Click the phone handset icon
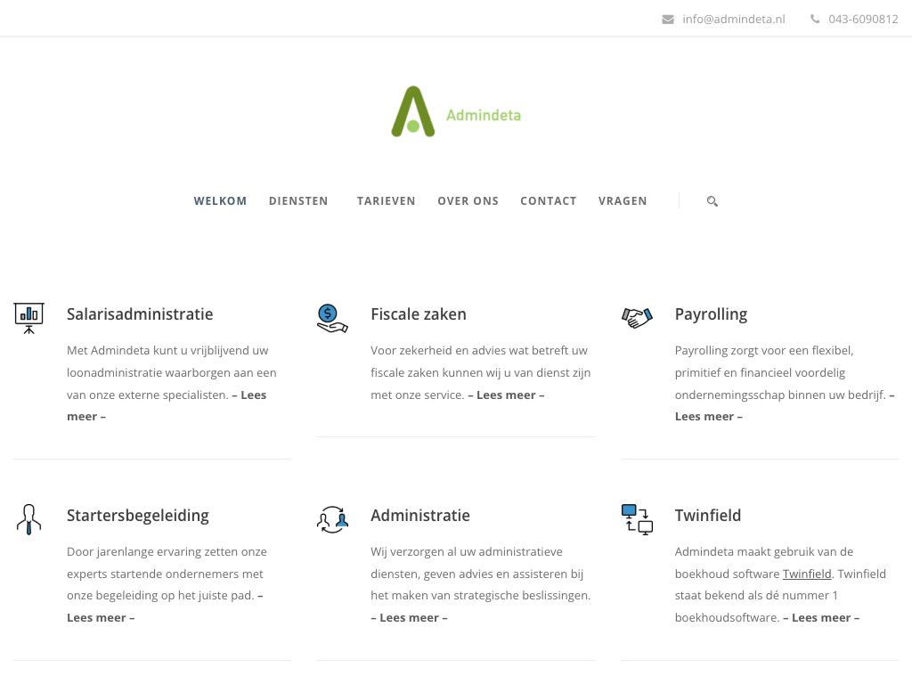Screen dimensions: 912x684 point(815,20)
